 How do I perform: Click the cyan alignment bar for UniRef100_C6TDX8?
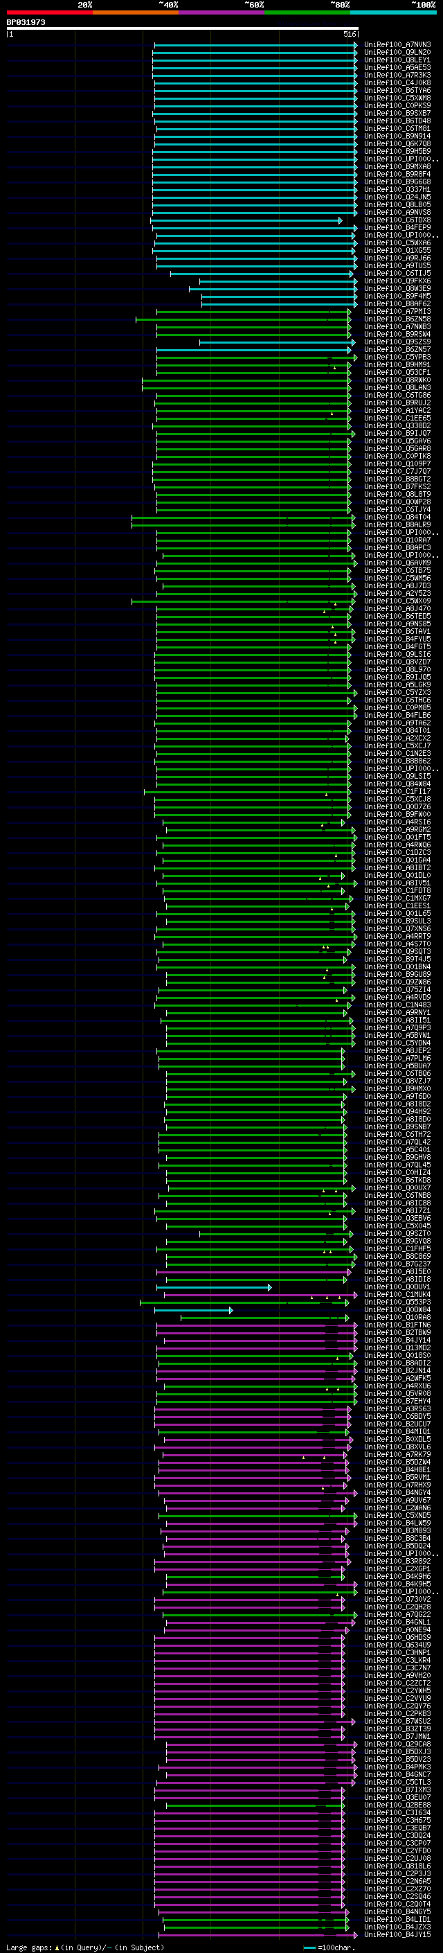tap(247, 220)
